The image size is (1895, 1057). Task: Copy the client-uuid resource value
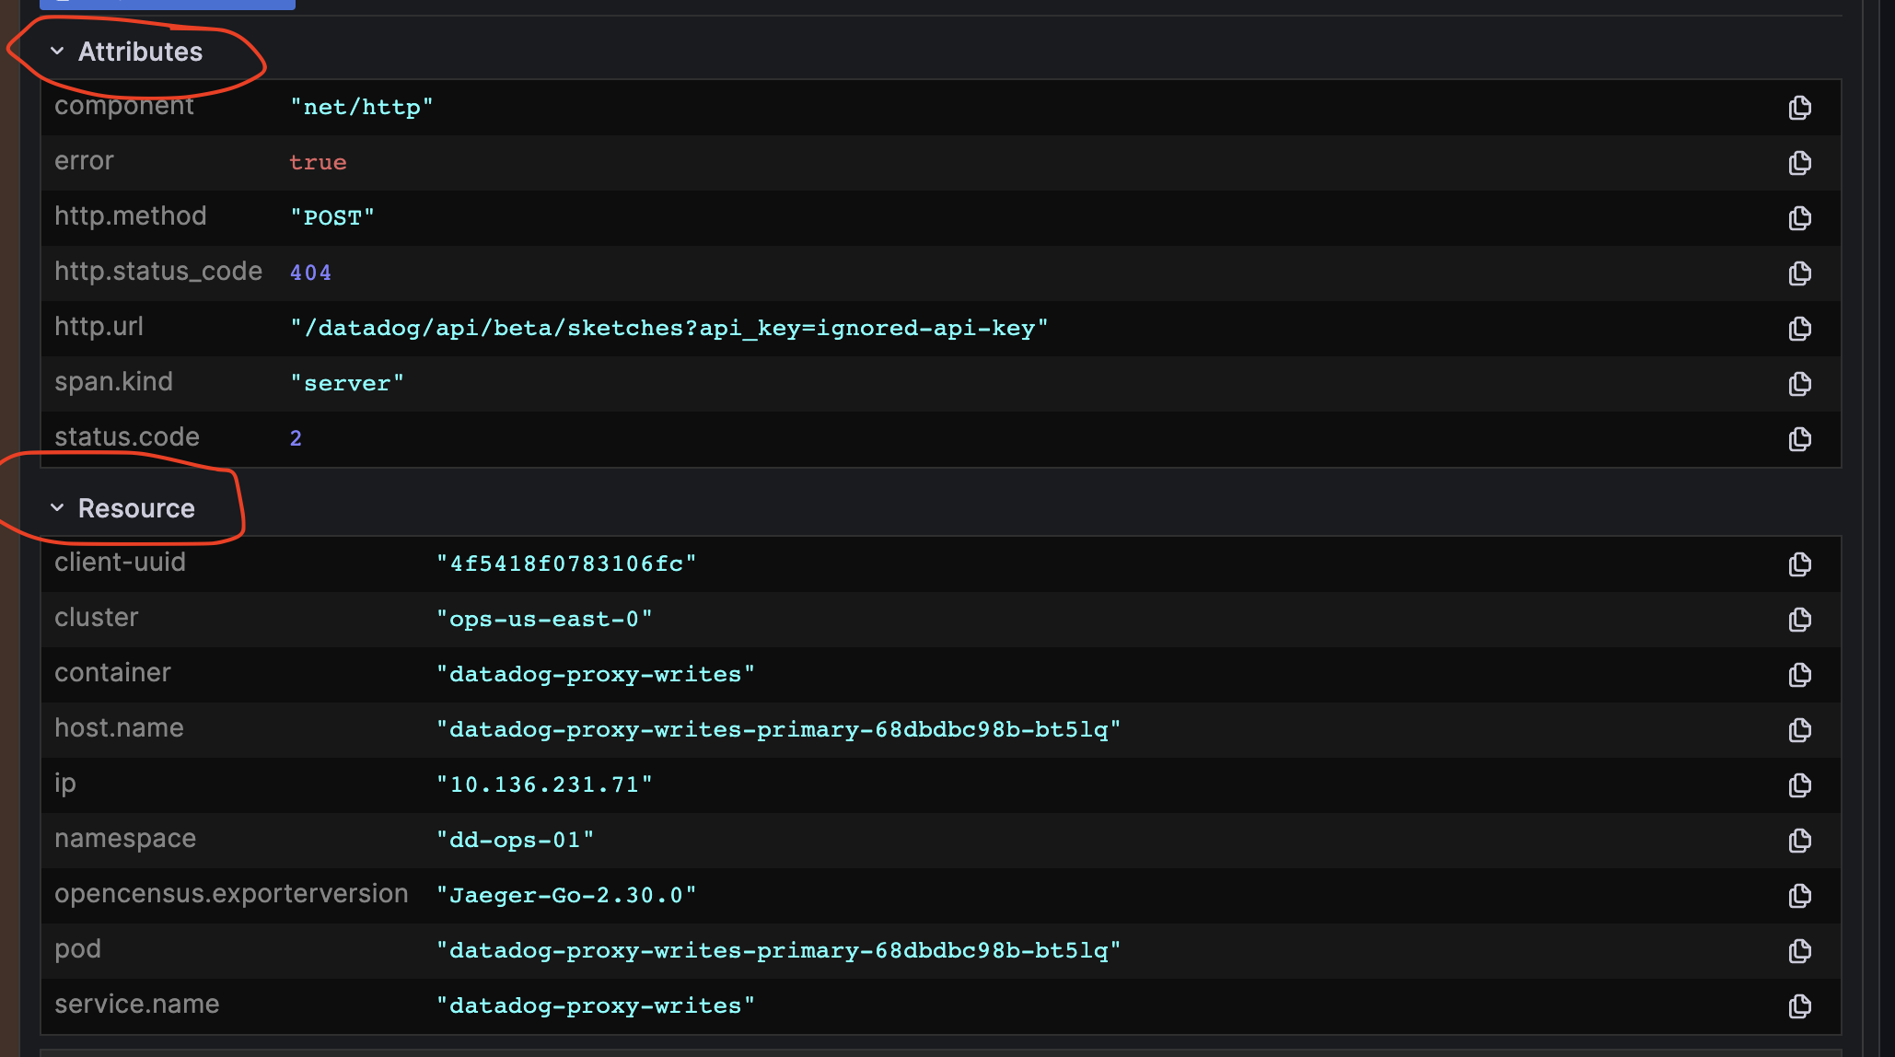pos(1799,564)
